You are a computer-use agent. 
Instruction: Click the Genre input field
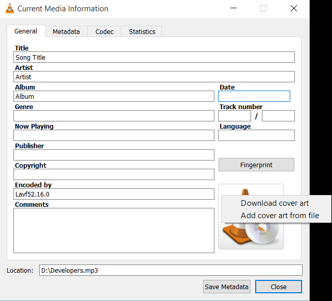113,116
